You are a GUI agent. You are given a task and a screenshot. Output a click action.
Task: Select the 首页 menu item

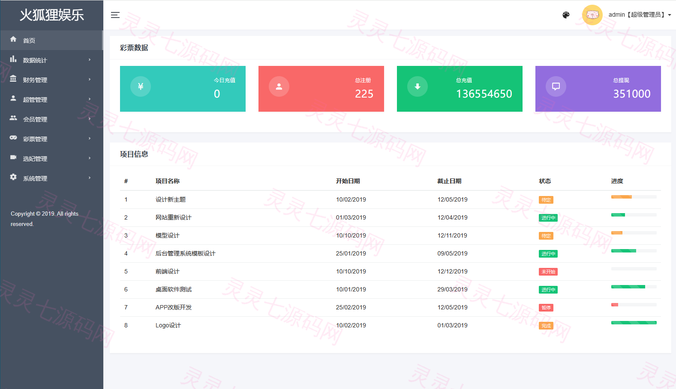coord(51,40)
